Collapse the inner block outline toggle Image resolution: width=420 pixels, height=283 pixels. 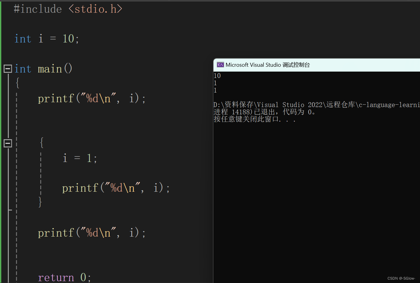click(x=8, y=143)
